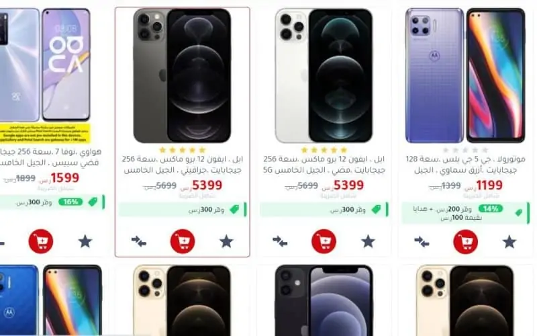Favorite the Motorola G 5G Plus
Screen dimensions: 537x336
(509, 242)
